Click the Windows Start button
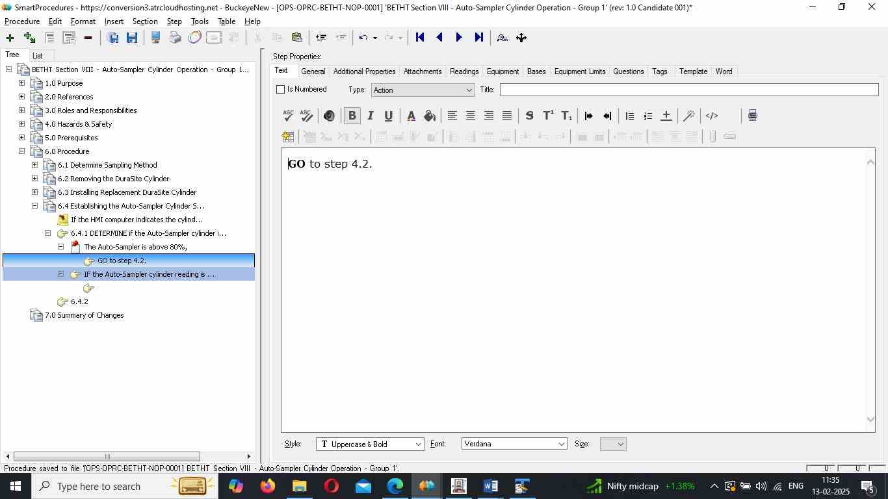Viewport: 888px width, 499px height. [15, 486]
